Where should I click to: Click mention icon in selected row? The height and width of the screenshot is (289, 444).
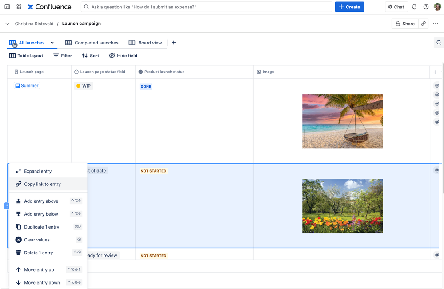(437, 170)
